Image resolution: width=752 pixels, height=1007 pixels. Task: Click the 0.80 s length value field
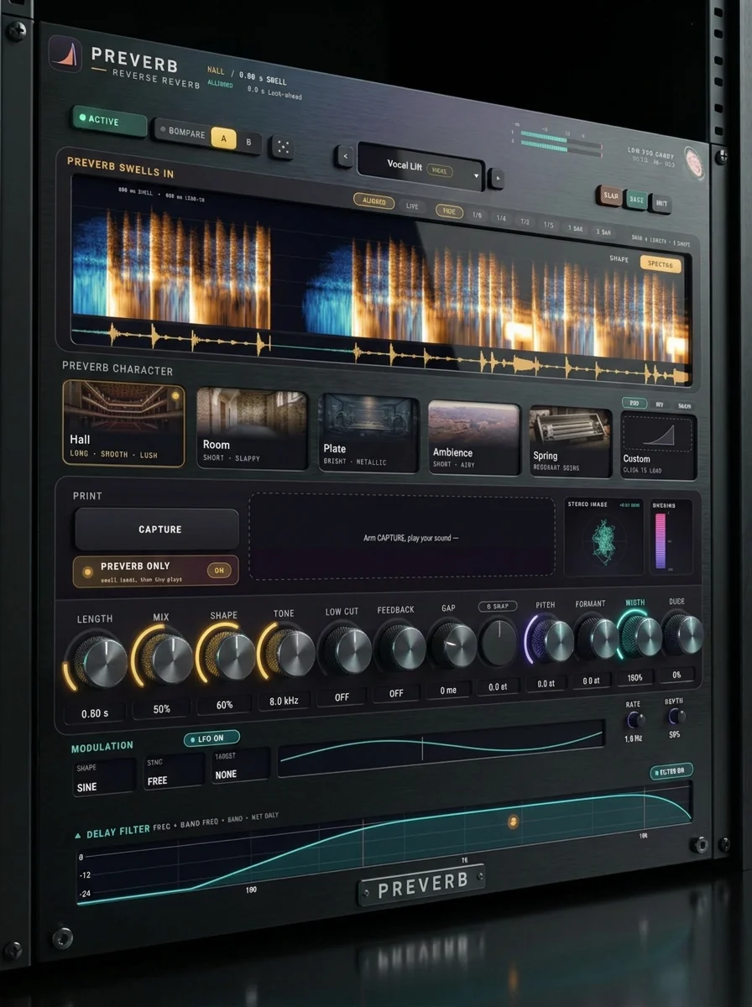pos(95,713)
